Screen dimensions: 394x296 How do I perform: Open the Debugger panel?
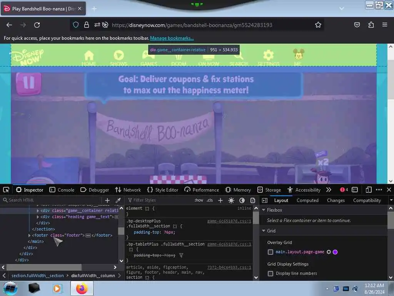tap(95, 190)
